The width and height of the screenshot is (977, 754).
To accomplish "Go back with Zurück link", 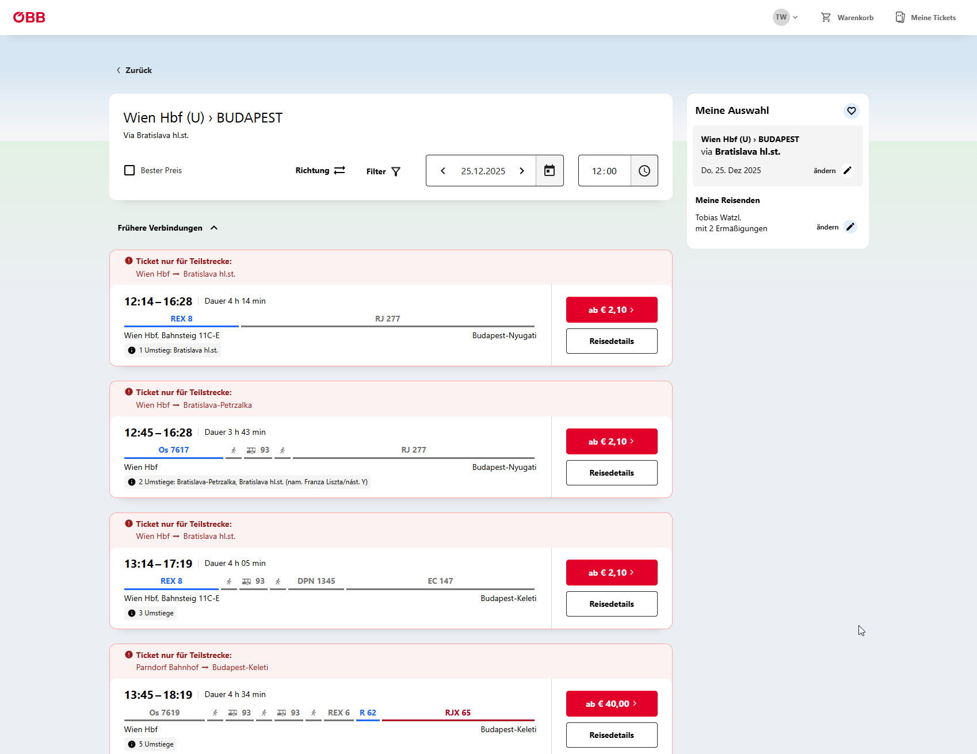I will click(x=135, y=70).
